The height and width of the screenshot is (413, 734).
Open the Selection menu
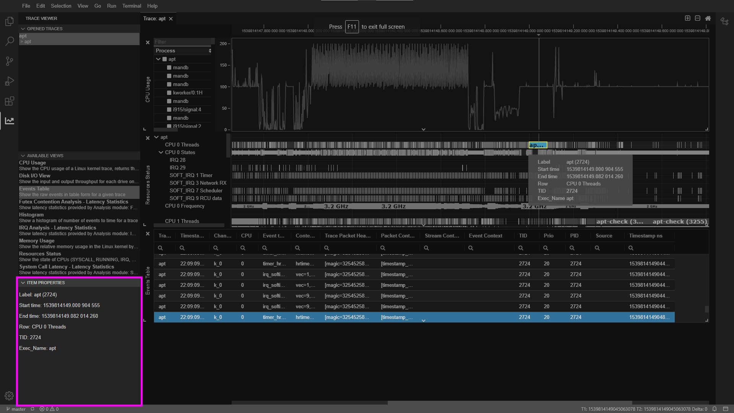point(61,6)
